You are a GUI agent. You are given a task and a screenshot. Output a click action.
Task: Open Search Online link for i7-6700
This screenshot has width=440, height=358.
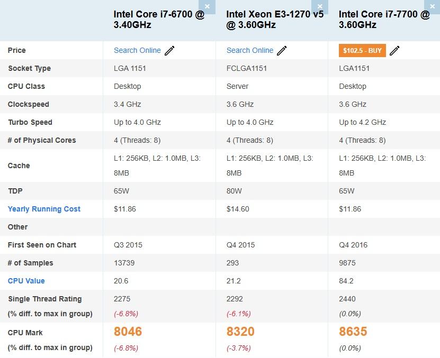pos(137,50)
